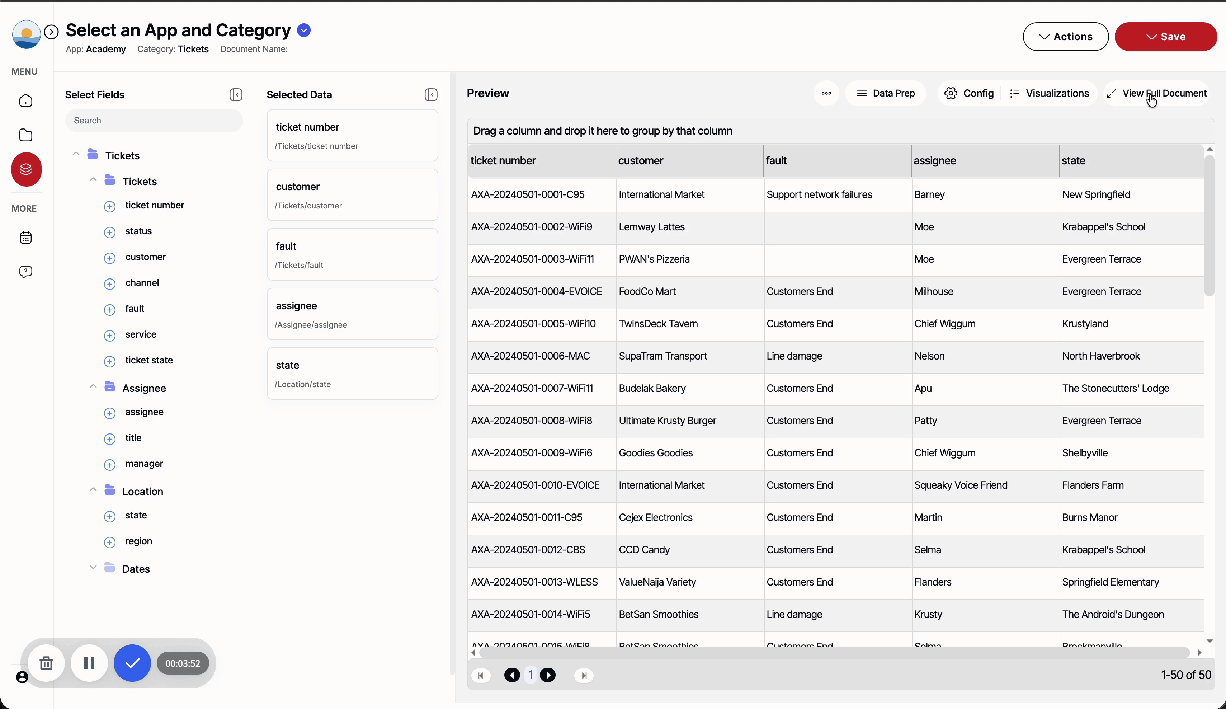Delete recording with the trash icon

point(46,663)
